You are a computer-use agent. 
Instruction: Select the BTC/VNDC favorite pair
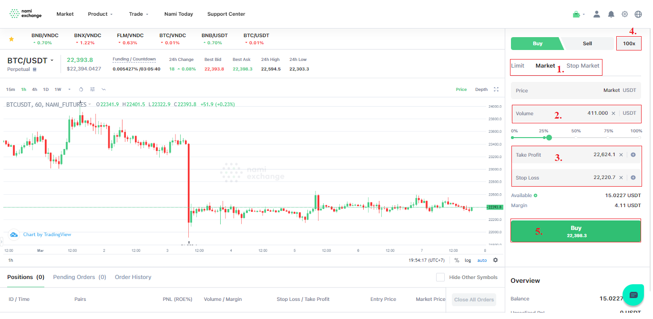pyautogui.click(x=173, y=39)
